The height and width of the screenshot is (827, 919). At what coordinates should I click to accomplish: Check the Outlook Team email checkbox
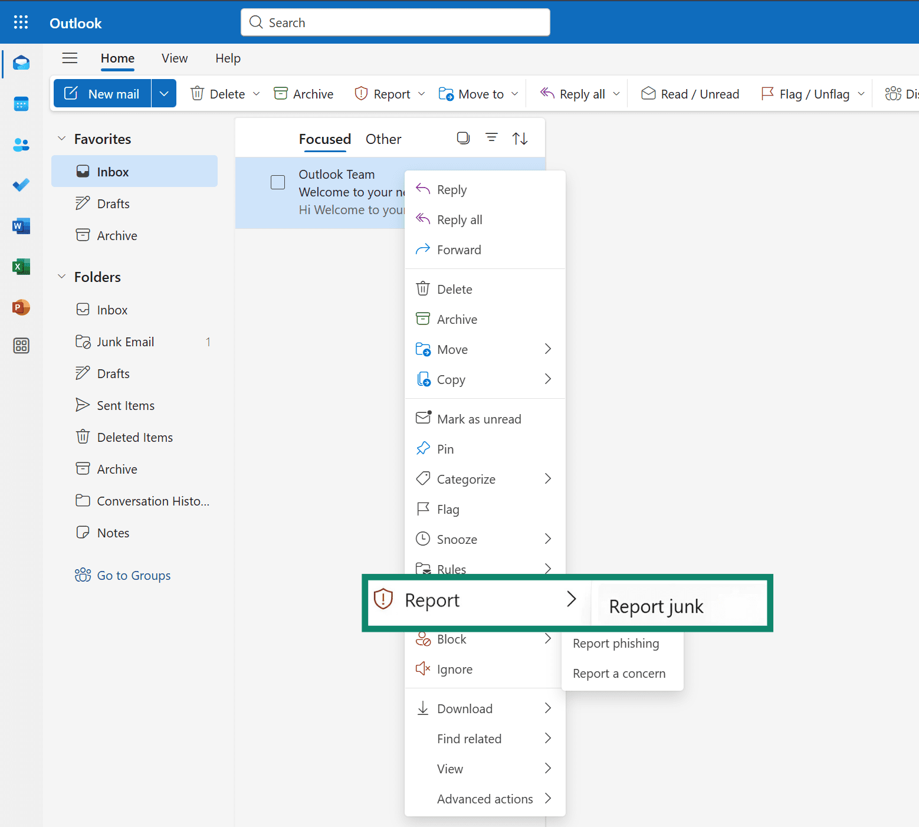pos(277,182)
